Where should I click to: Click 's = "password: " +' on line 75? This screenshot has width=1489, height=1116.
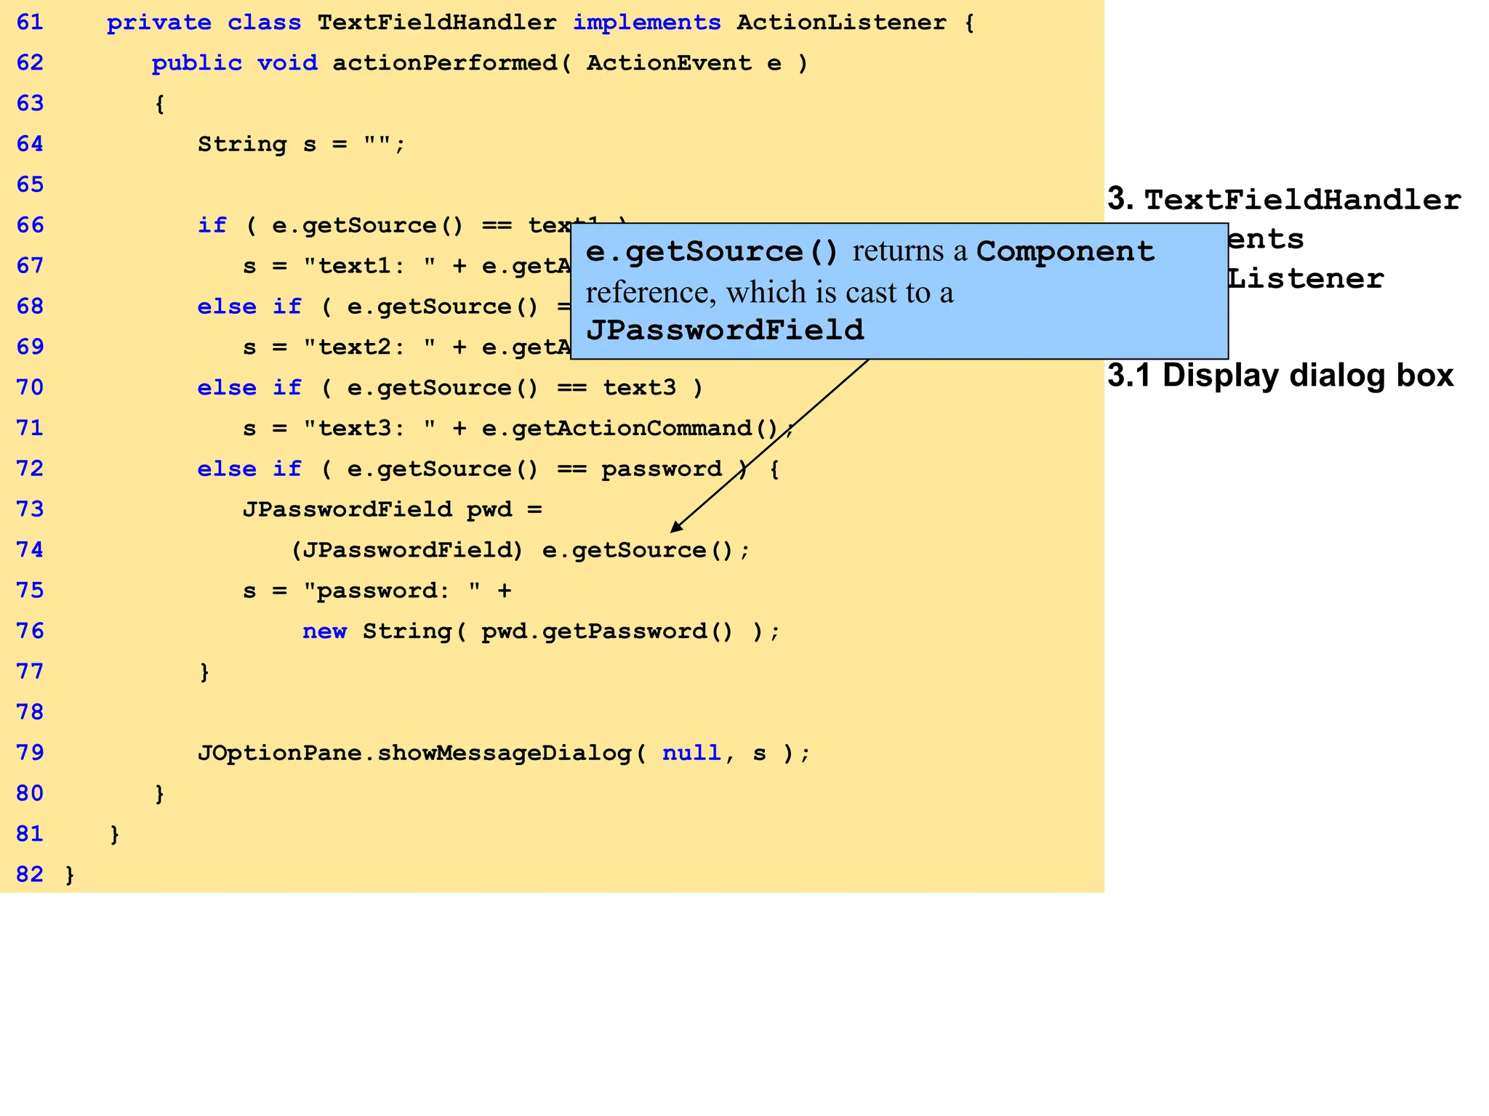click(377, 591)
